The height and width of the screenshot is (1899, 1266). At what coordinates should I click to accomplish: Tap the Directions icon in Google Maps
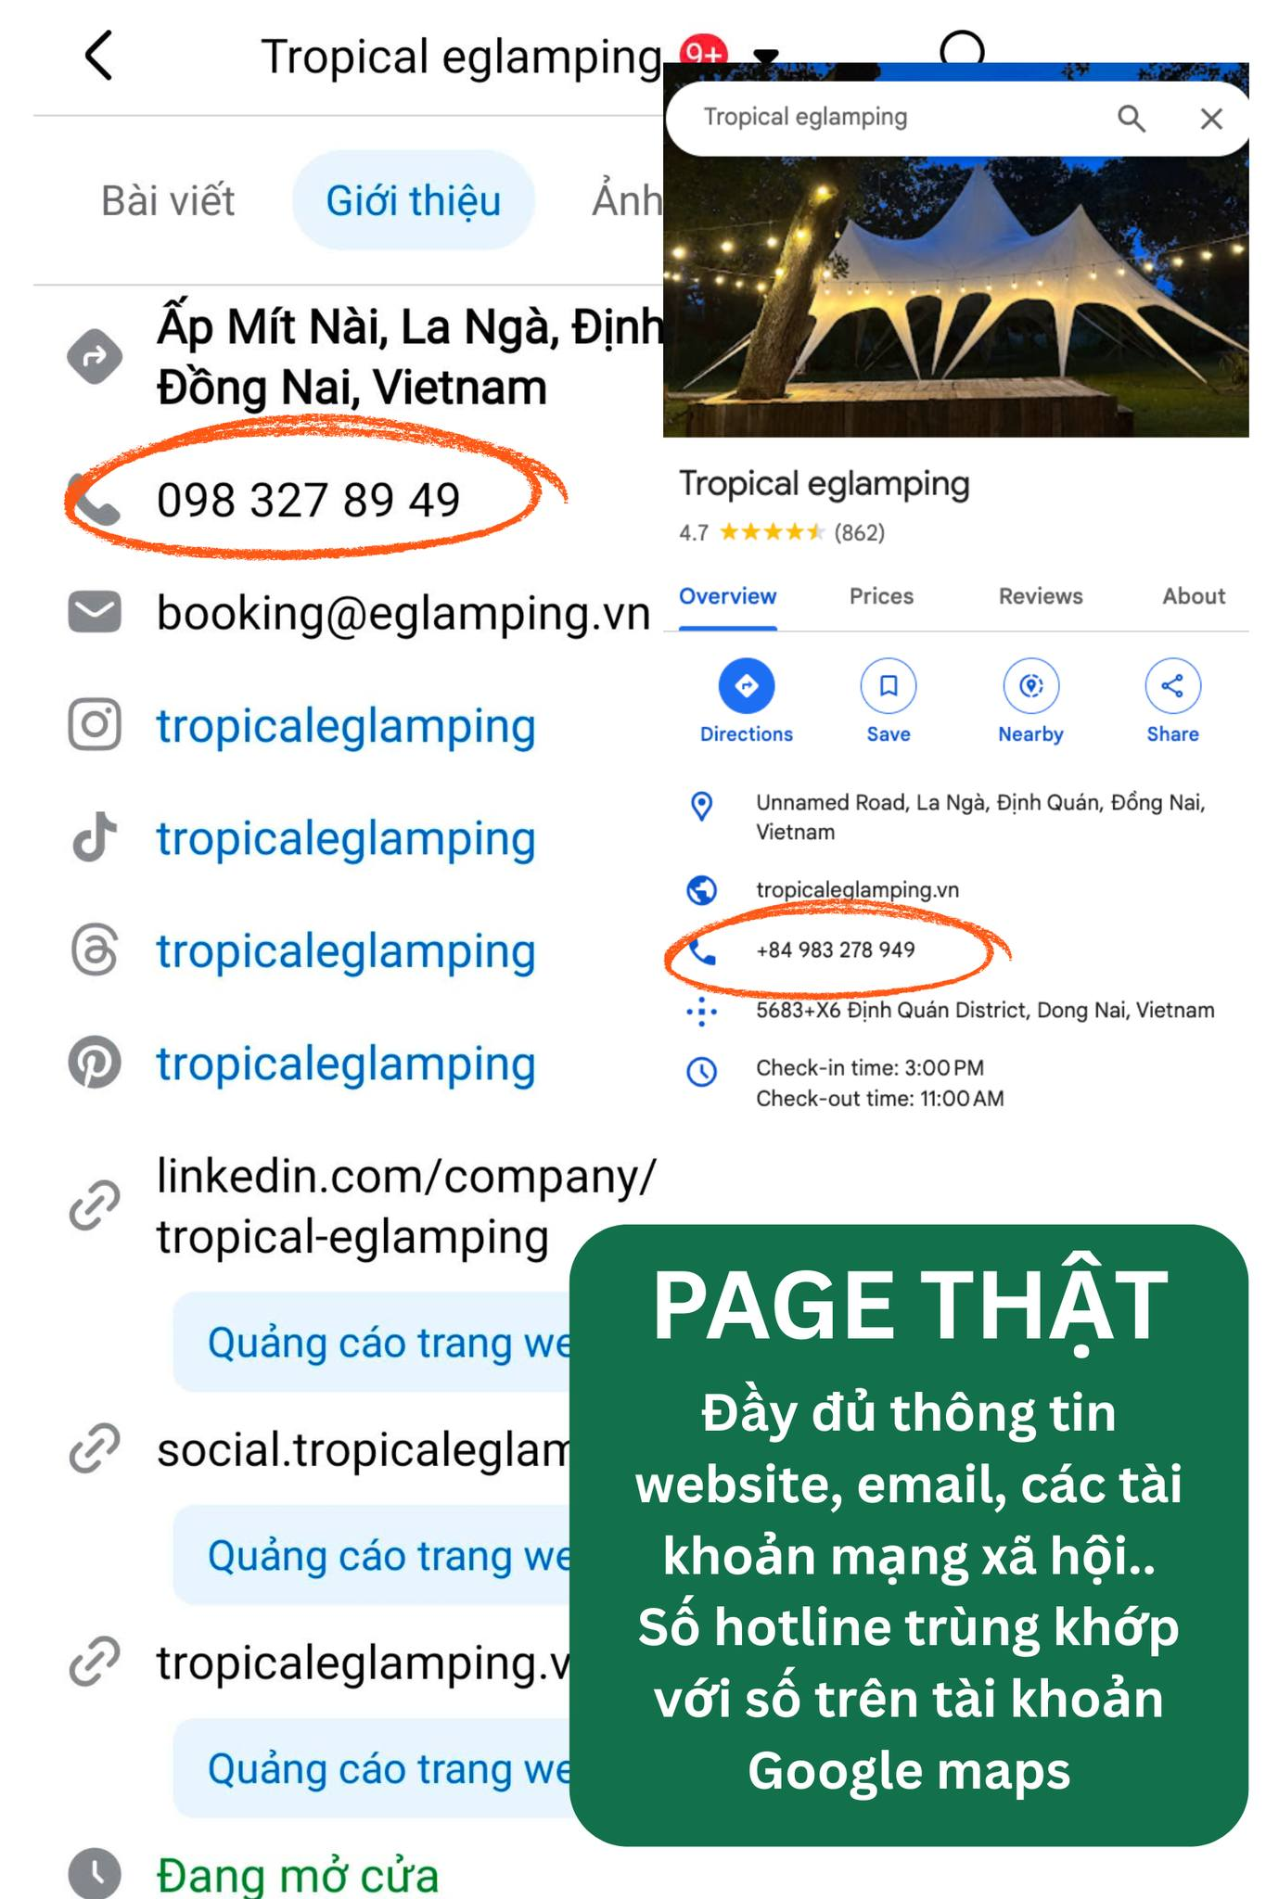tap(747, 686)
